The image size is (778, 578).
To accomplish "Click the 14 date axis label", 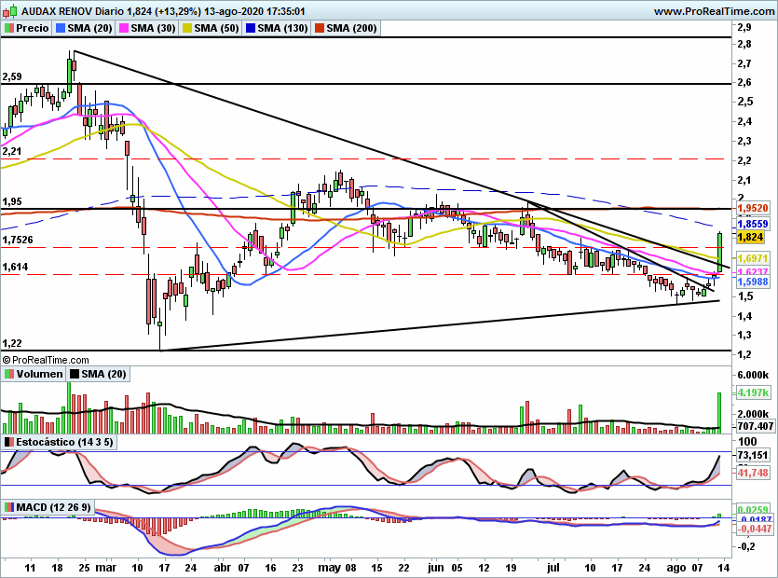I will pyautogui.click(x=723, y=568).
